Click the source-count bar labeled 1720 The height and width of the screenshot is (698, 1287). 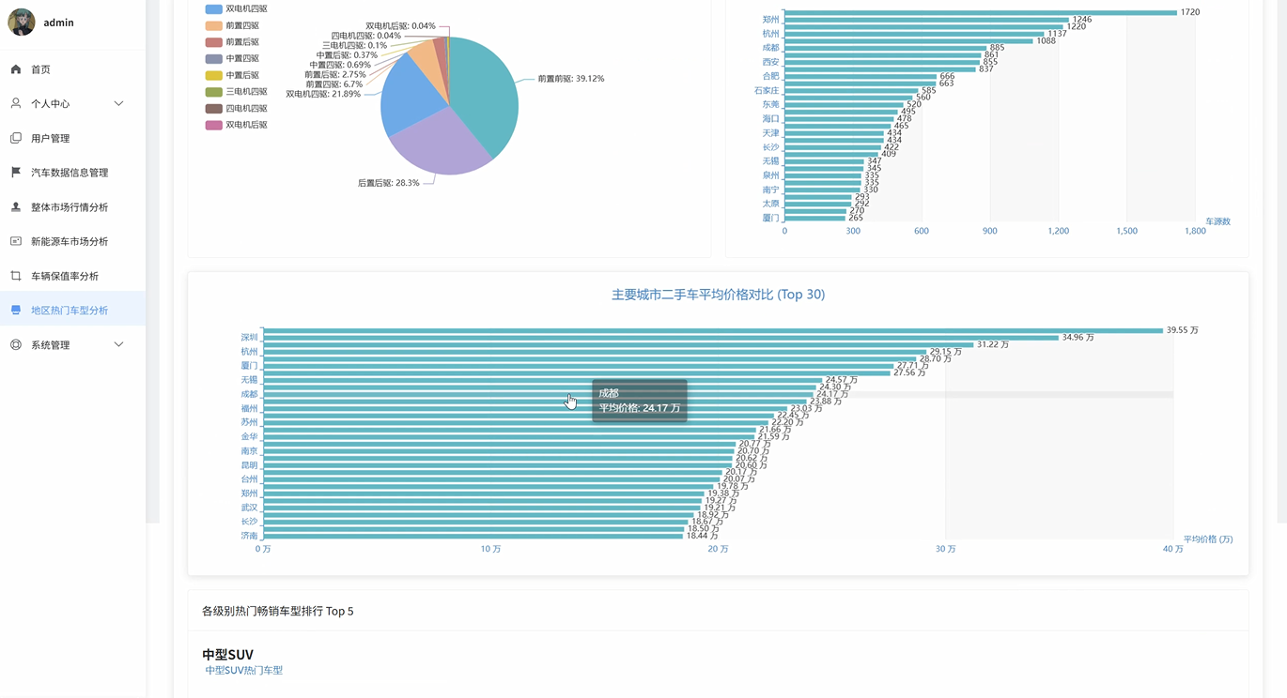point(981,12)
